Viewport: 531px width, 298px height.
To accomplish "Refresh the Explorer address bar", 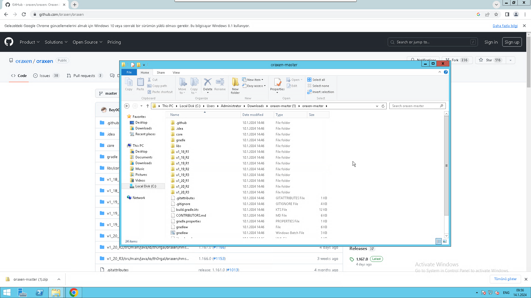I will [383, 106].
